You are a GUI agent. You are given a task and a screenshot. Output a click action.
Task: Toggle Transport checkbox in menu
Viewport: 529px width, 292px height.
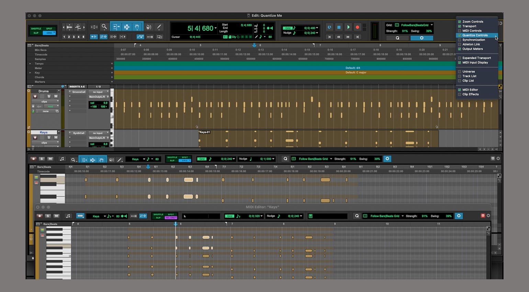click(x=460, y=26)
